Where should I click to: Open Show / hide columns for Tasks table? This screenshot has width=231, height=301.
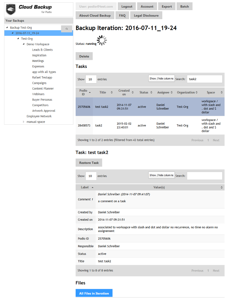tap(161, 79)
